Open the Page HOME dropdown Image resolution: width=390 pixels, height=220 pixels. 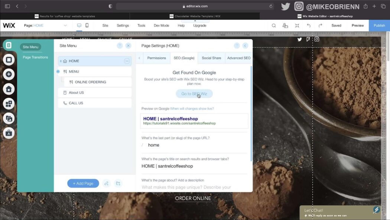[x=46, y=25]
